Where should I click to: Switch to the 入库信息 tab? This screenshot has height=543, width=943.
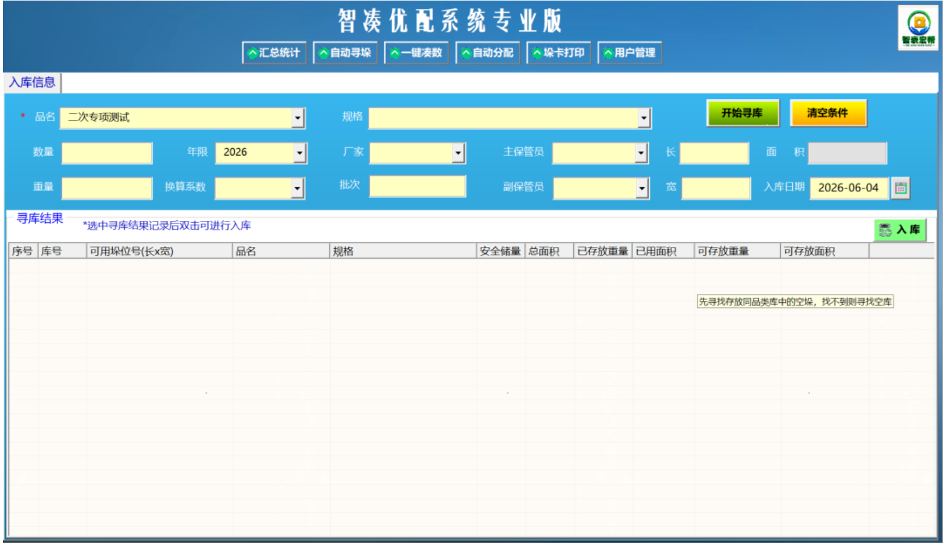point(32,83)
